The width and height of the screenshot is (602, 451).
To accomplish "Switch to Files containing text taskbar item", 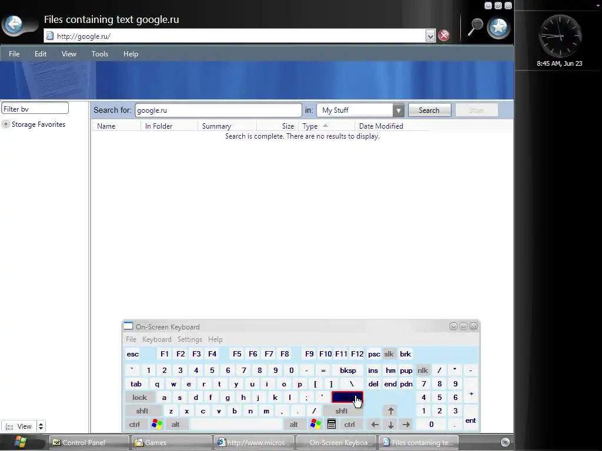I will pos(419,443).
